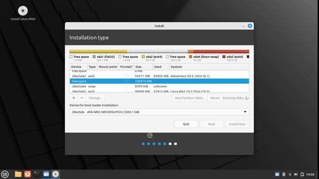
Task: Click the red sda5 segment in partition bar
Action: click(x=221, y=52)
